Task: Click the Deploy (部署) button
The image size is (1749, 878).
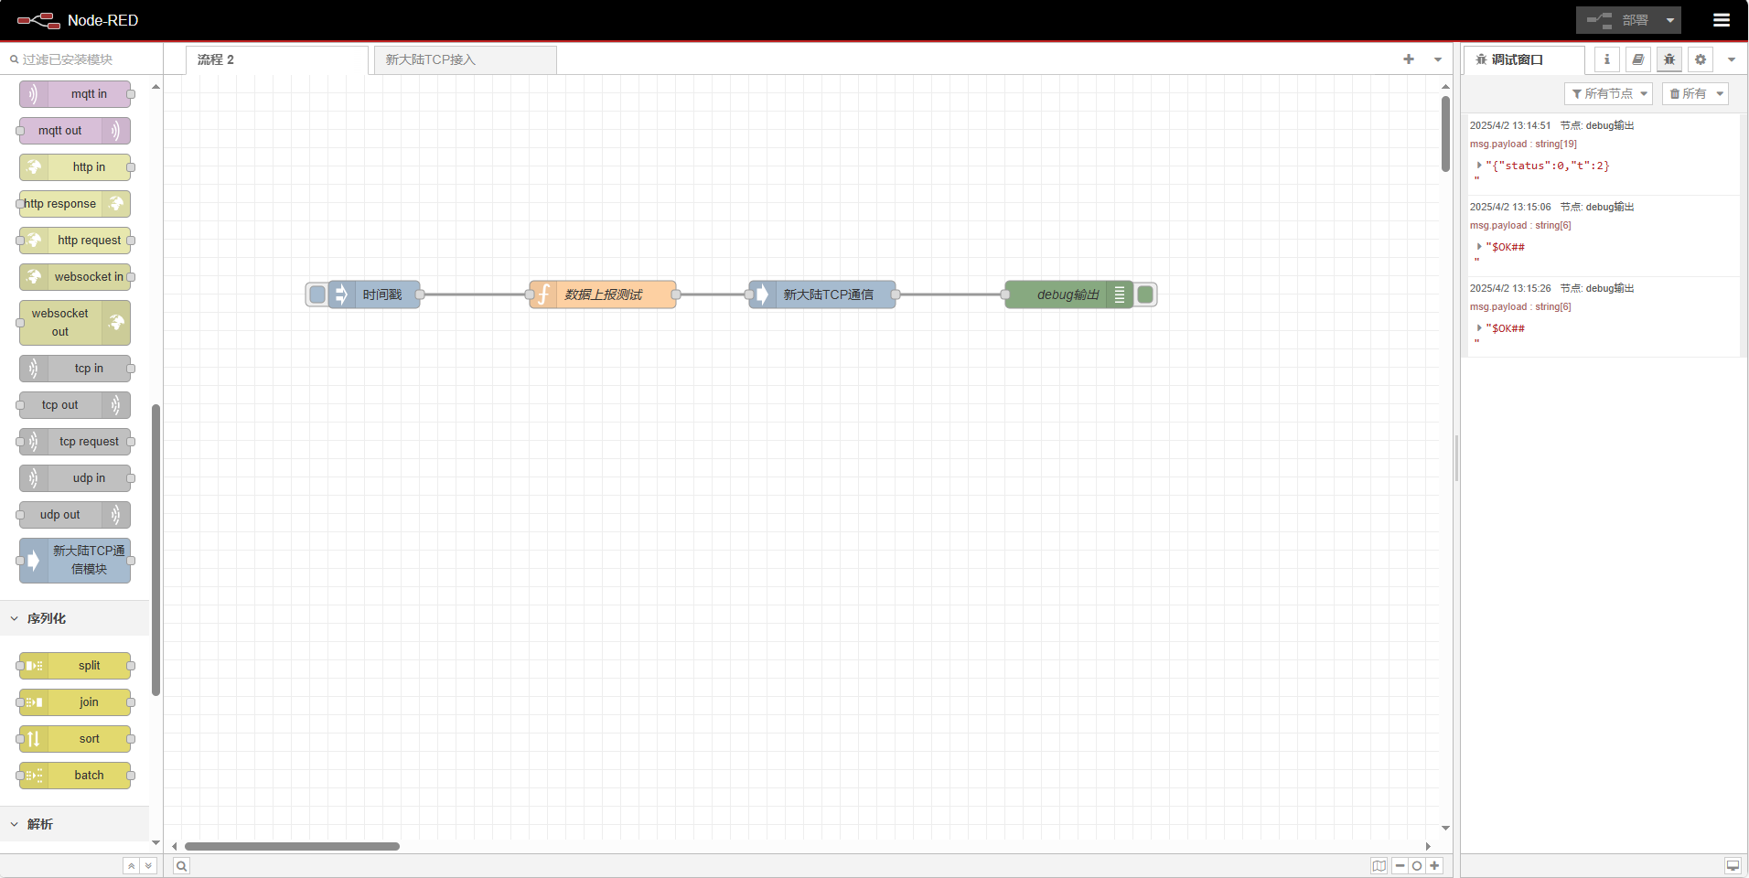Action: (1617, 20)
